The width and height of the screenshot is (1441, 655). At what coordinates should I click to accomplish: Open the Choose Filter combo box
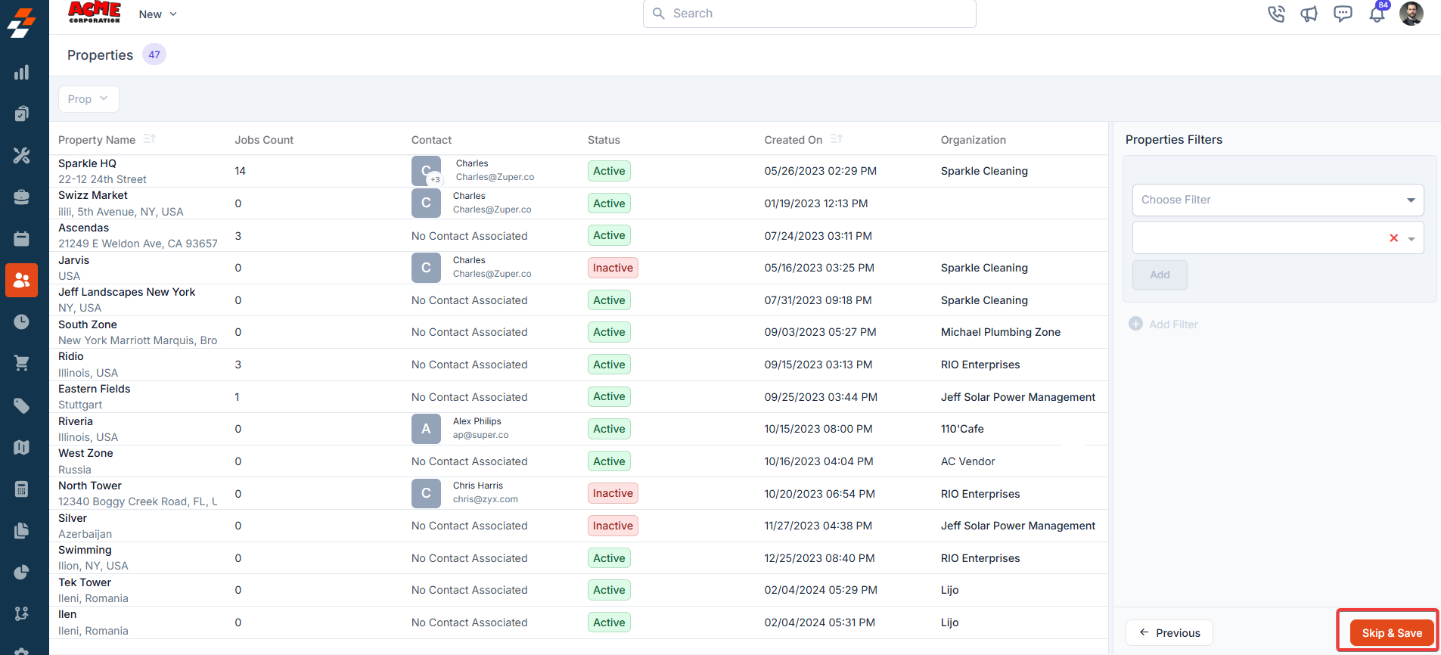tap(1278, 200)
